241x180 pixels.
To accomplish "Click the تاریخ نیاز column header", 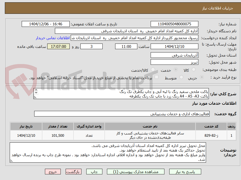I will click(26, 126).
